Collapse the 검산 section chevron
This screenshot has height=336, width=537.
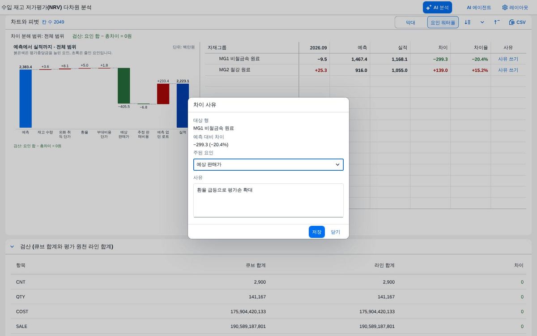[x=12, y=247]
